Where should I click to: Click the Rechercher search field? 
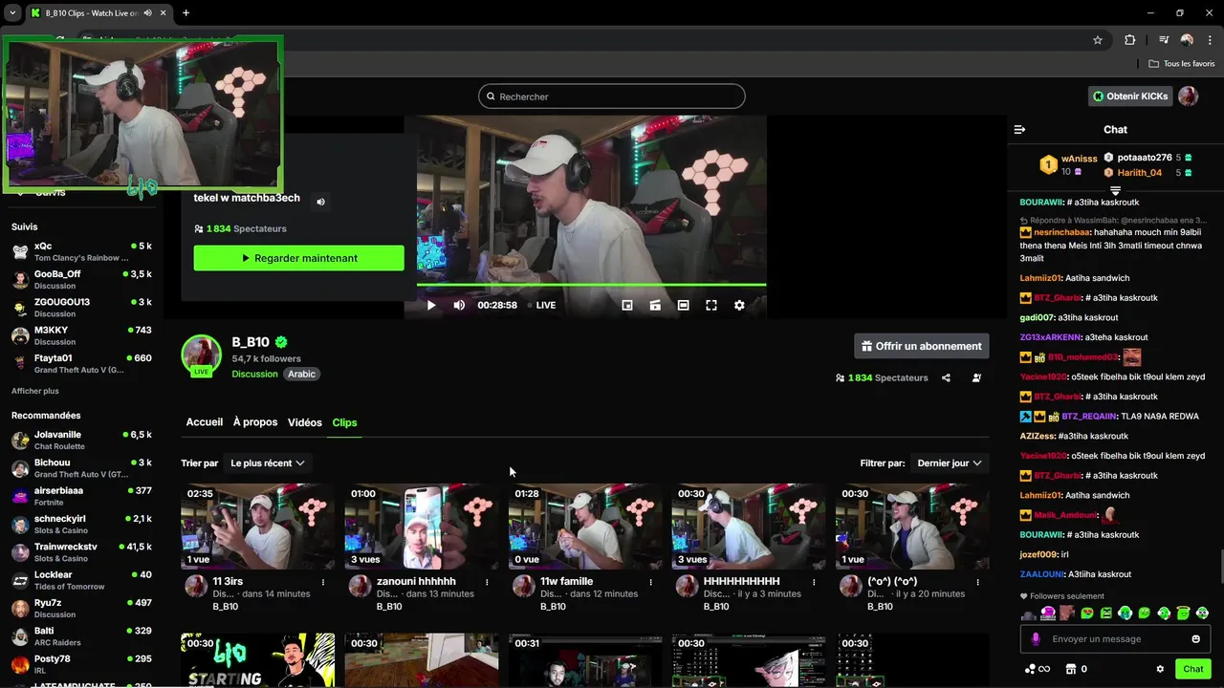[x=612, y=97]
